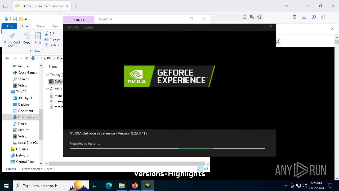Switch to the Home ribbon tab
This screenshot has height=191, width=339.
[x=24, y=26]
